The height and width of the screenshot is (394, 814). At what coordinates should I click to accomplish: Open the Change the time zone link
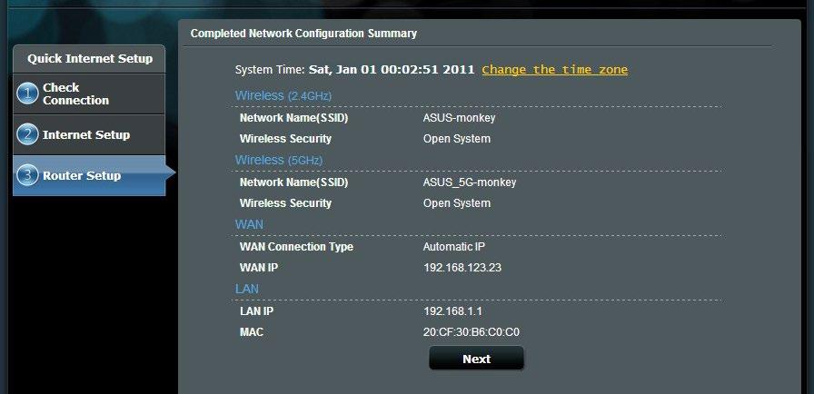(554, 70)
